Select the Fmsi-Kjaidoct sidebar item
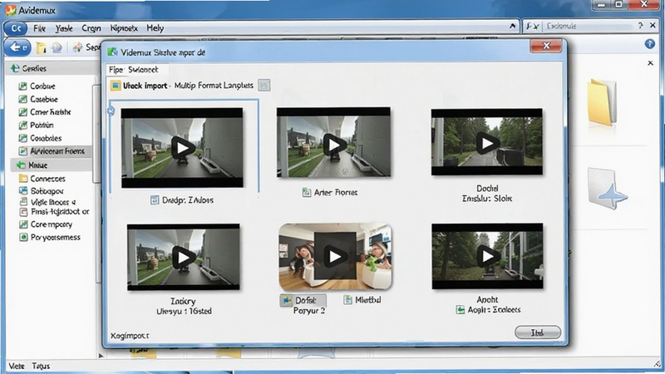Image resolution: width=665 pixels, height=374 pixels. tap(60, 212)
